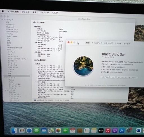Open the Calendar icon showing 15
The width and height of the screenshot is (144, 137).
point(73,131)
